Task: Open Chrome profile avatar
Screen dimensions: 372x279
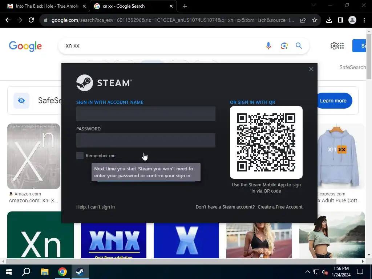Action: [x=352, y=20]
